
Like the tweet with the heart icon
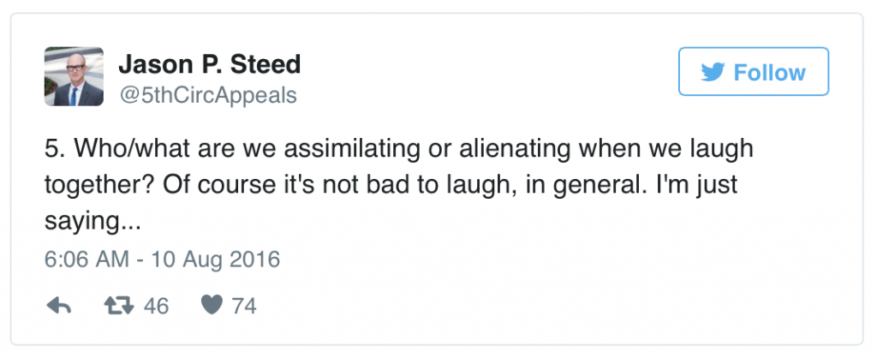pyautogui.click(x=211, y=306)
